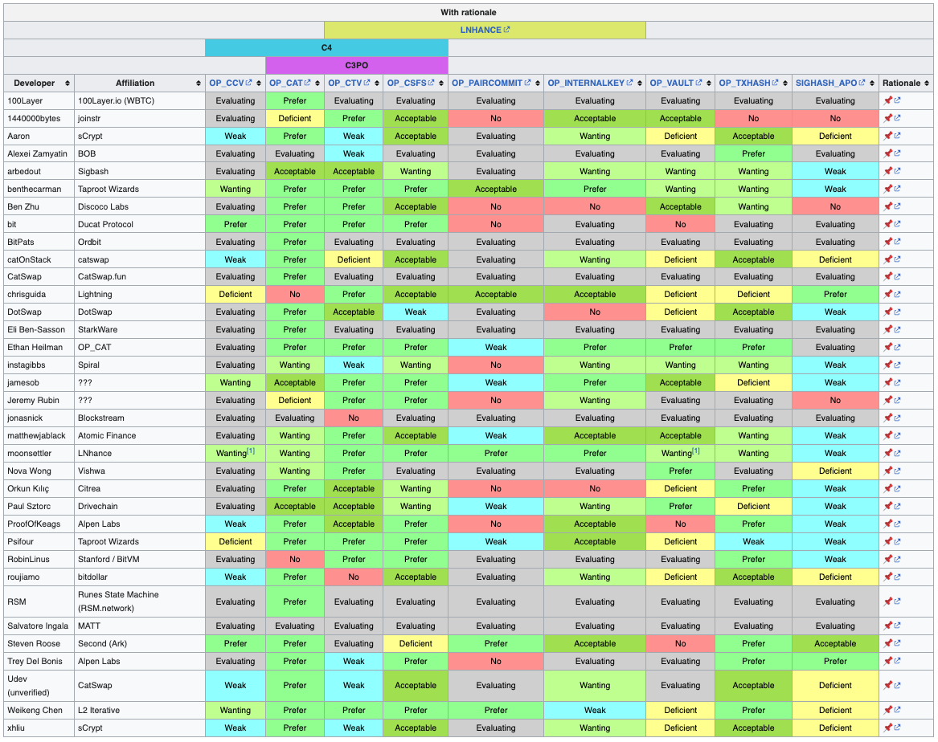Open the OP_CCV column header link
The height and width of the screenshot is (742, 938).
point(231,83)
